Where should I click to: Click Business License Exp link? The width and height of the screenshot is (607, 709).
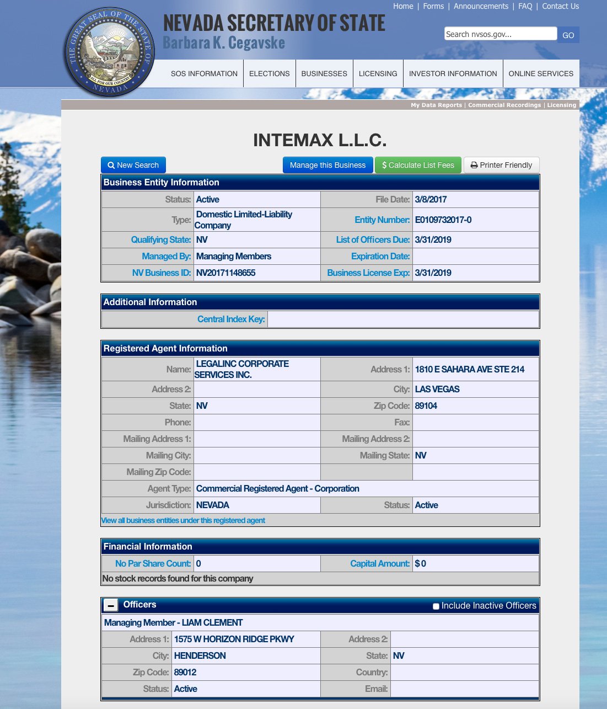[368, 273]
